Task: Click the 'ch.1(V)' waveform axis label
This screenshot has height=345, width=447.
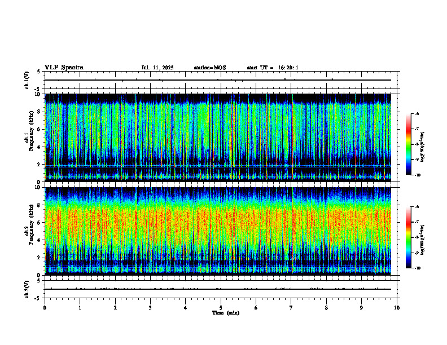Action: point(27,80)
